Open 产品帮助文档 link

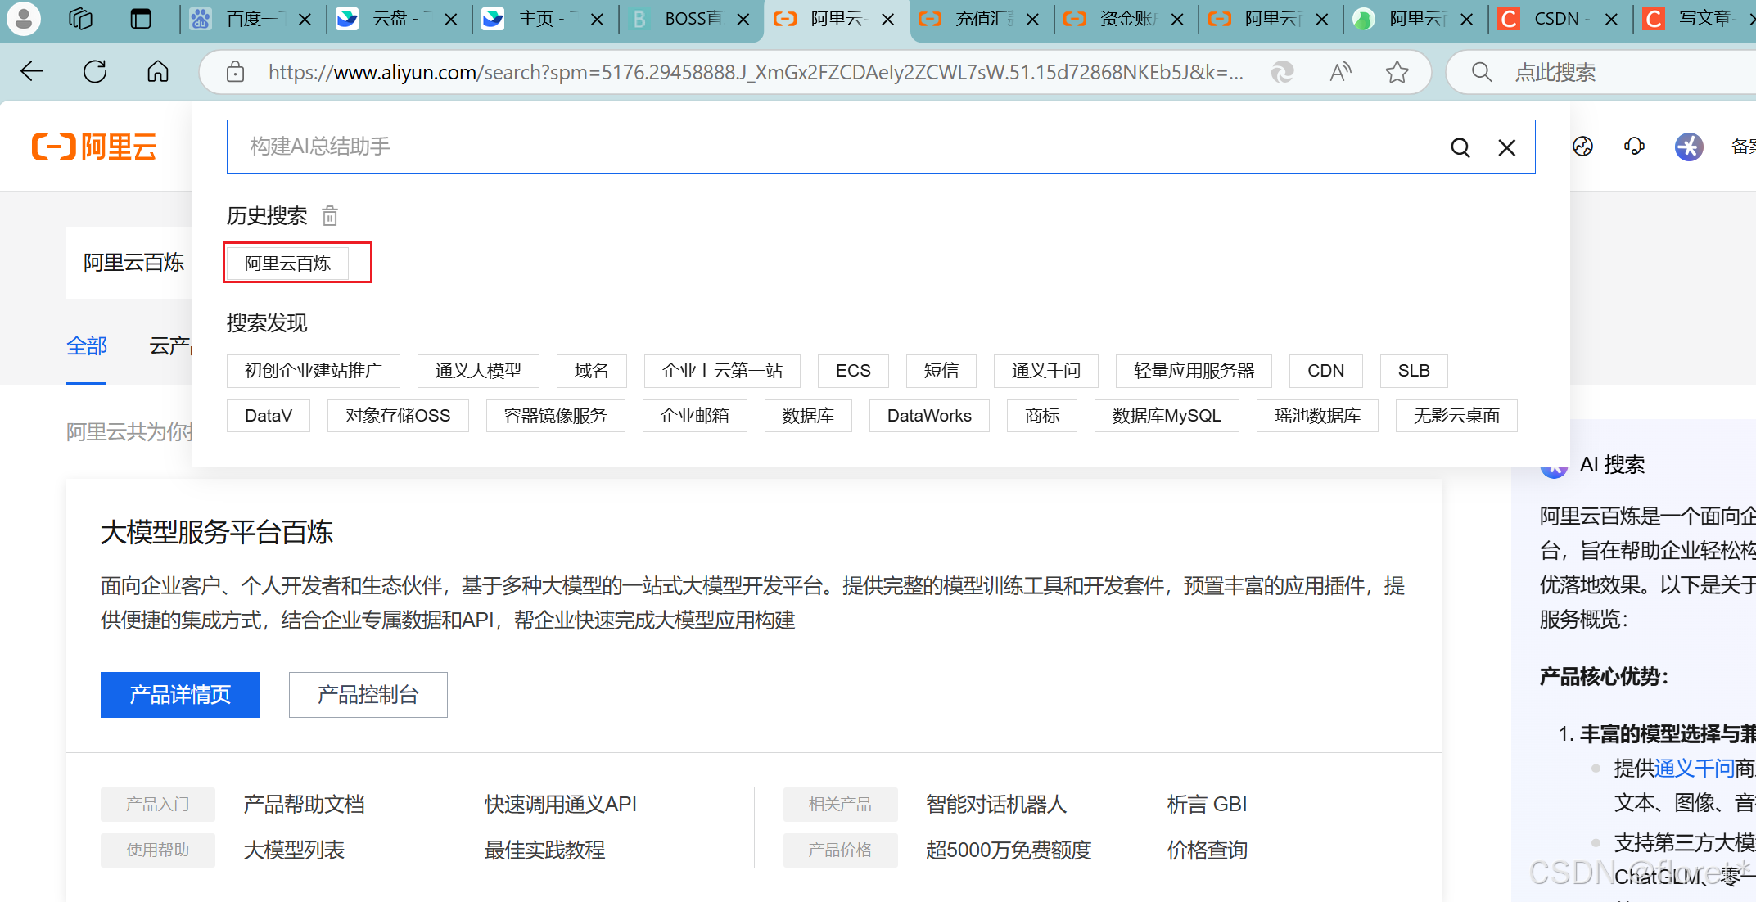pos(304,804)
